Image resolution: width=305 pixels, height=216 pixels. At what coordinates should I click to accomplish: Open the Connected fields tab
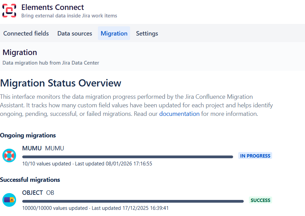click(x=26, y=33)
